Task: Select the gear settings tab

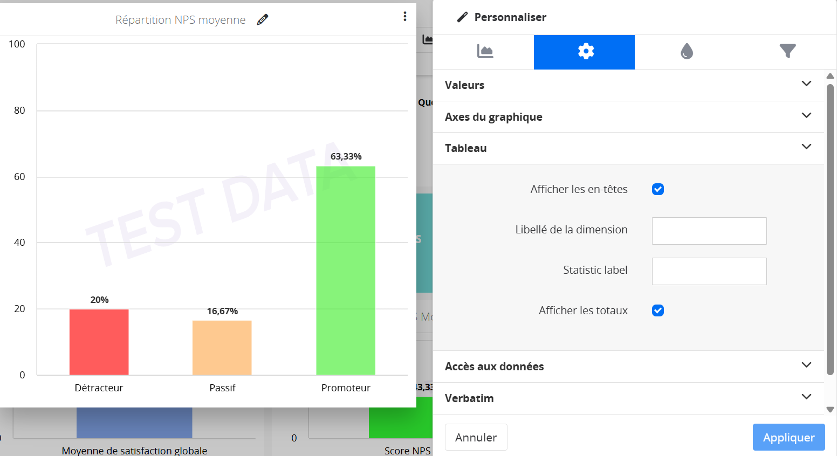Action: click(585, 52)
